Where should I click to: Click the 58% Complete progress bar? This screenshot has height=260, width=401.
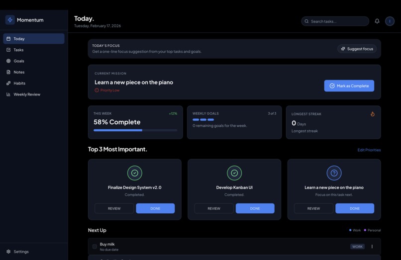(x=135, y=130)
